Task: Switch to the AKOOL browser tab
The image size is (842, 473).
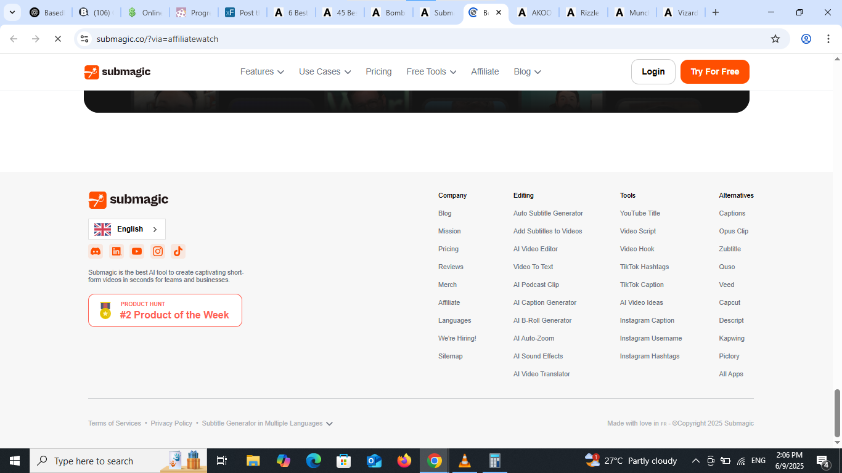Action: [x=535, y=12]
